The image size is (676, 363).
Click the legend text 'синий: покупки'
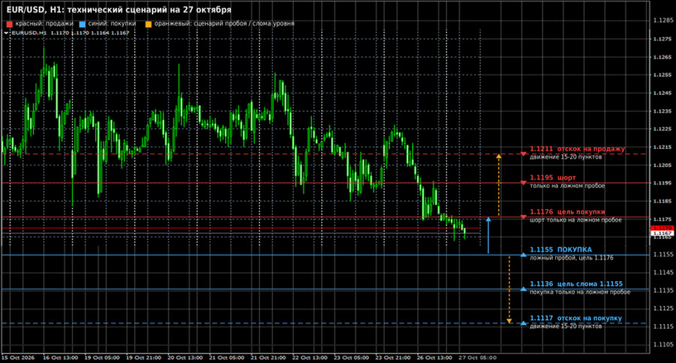[x=112, y=24]
